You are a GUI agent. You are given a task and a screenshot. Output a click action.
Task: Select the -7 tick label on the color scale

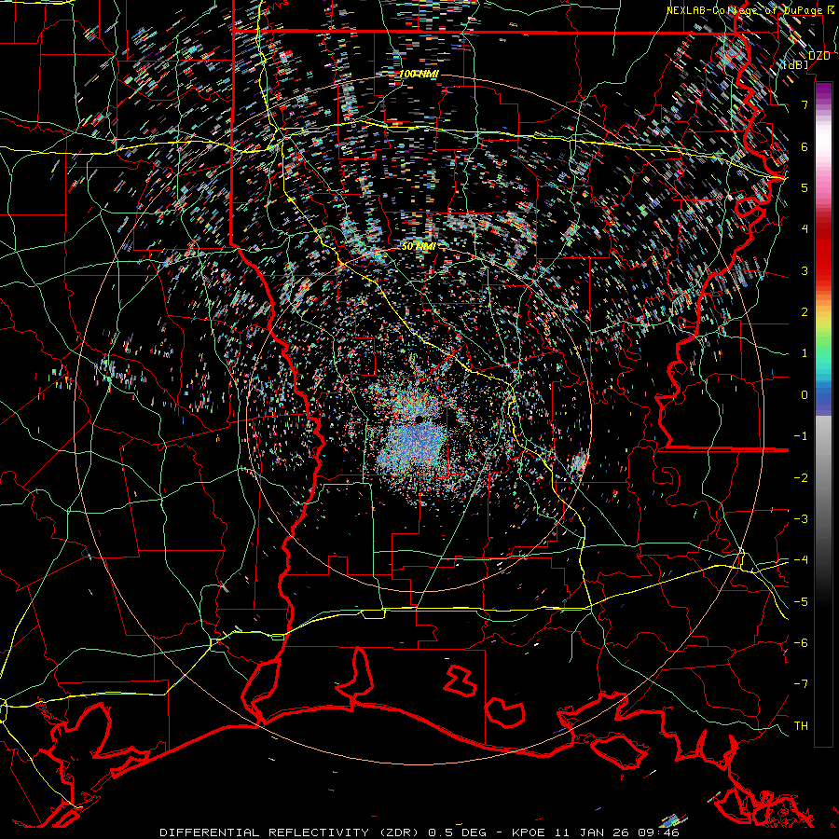coord(801,684)
